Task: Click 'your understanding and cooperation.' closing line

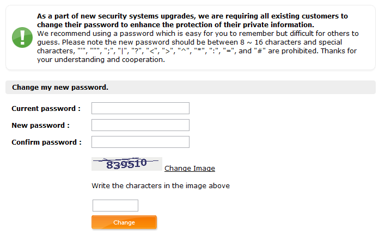Action: click(x=101, y=60)
